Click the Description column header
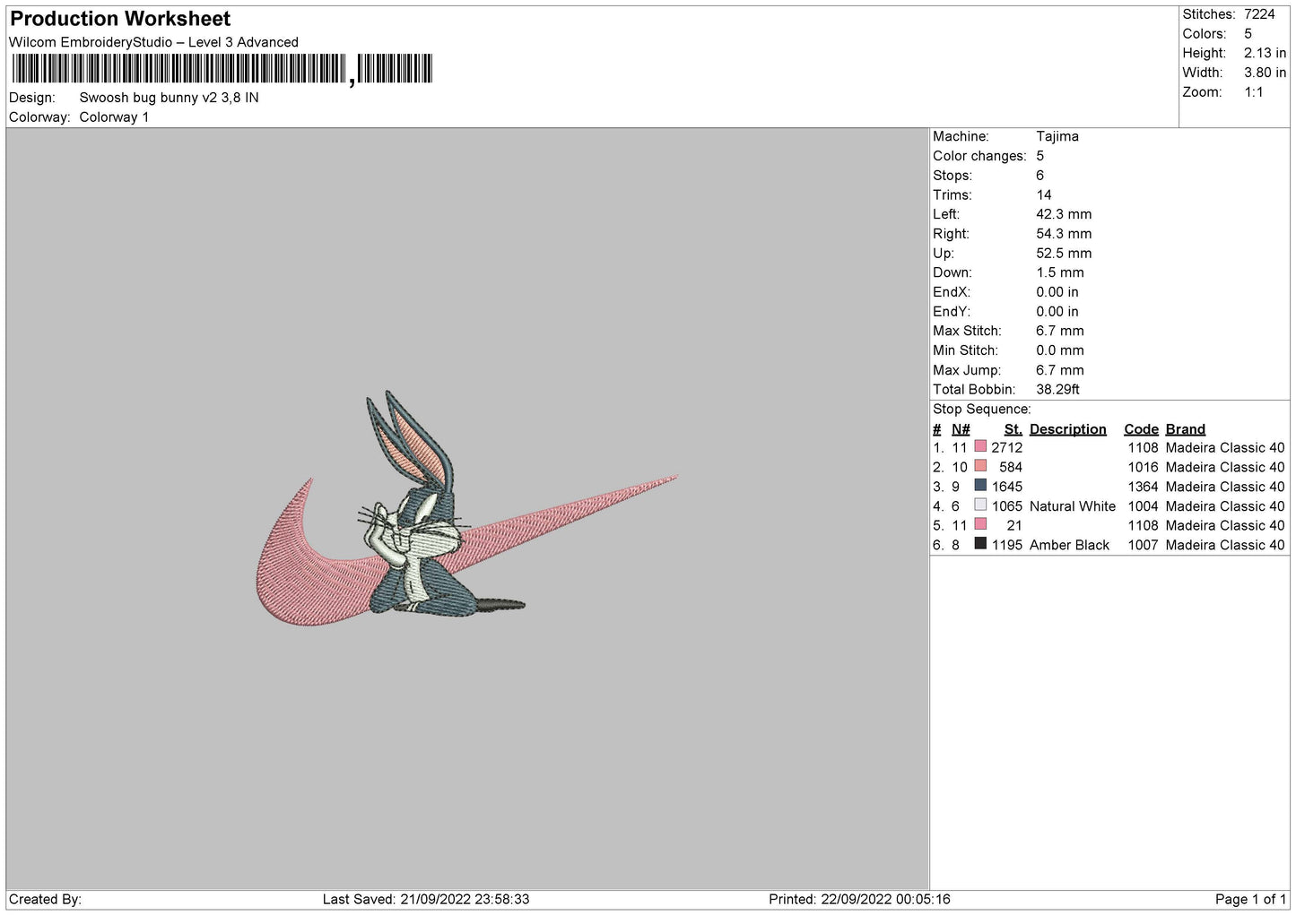 click(1067, 429)
